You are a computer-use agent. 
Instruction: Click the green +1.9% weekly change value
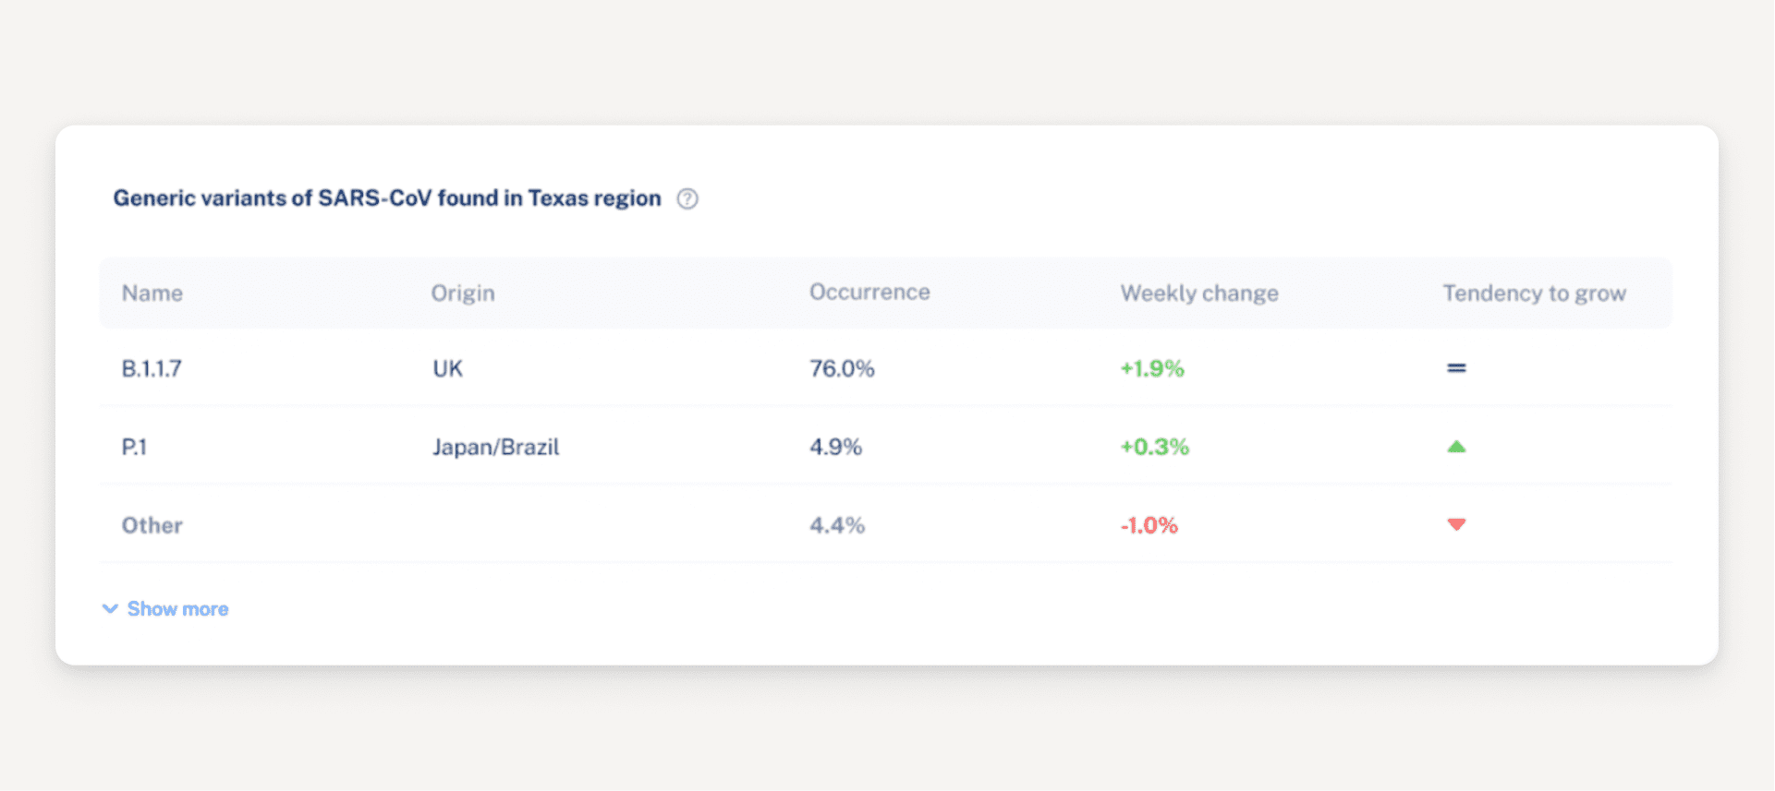(1151, 367)
